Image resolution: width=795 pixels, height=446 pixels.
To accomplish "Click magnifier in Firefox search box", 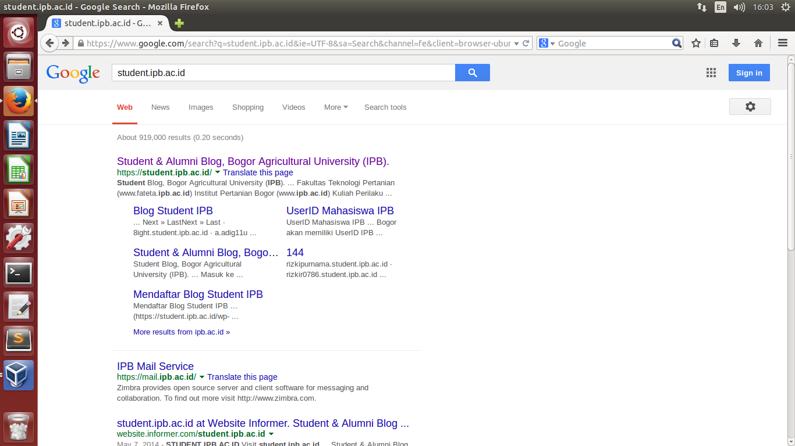I will pos(677,43).
